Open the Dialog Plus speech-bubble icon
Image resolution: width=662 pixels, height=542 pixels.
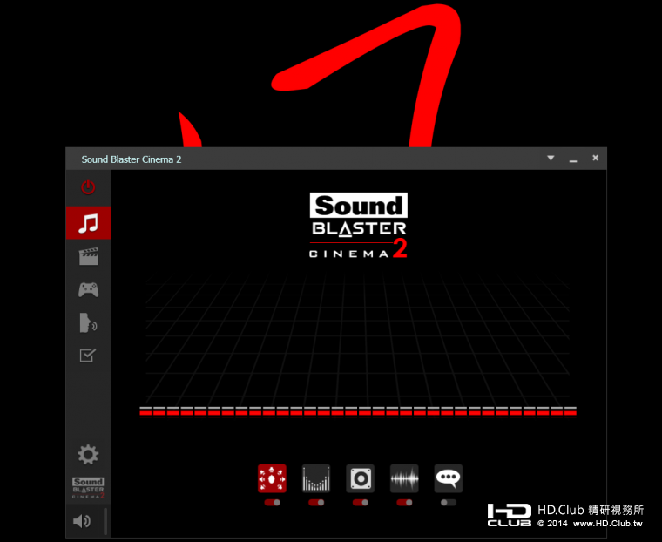(x=449, y=478)
